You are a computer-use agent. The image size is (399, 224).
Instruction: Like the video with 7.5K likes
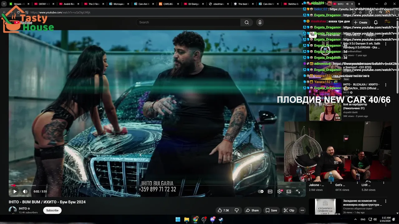pos(223,210)
